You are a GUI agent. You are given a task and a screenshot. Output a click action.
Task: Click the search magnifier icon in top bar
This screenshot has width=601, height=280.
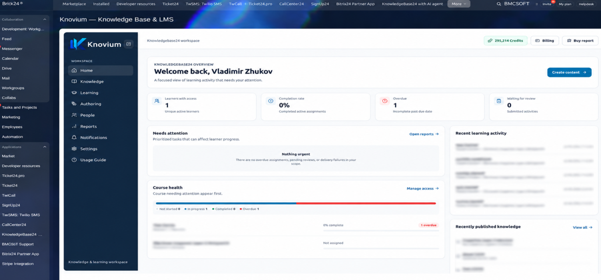coord(498,4)
